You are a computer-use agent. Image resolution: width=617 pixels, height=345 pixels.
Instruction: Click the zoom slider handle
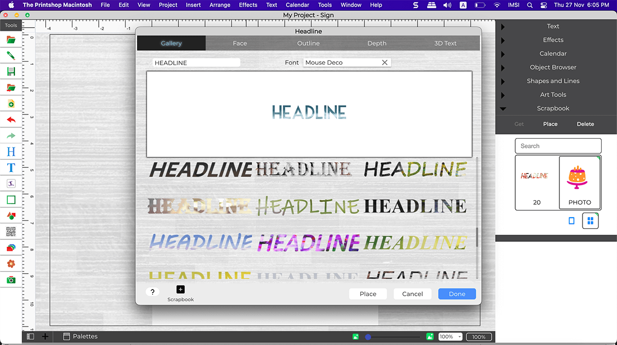pyautogui.click(x=368, y=337)
